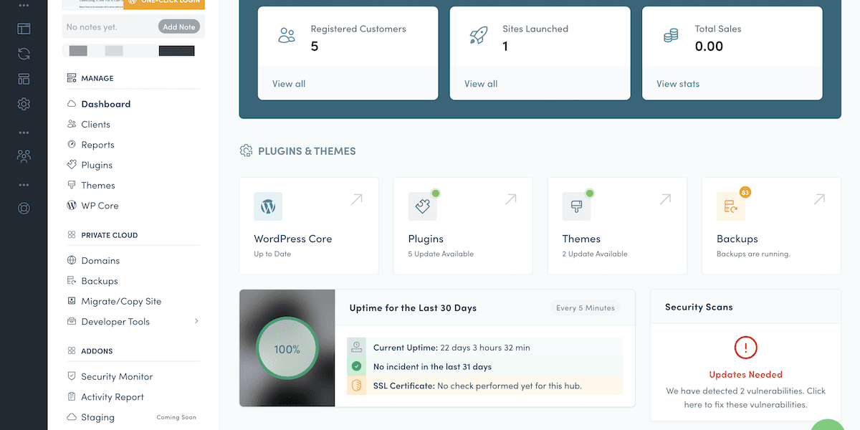Click the Backups icon with 83 badge
This screenshot has width=860, height=430.
point(731,206)
